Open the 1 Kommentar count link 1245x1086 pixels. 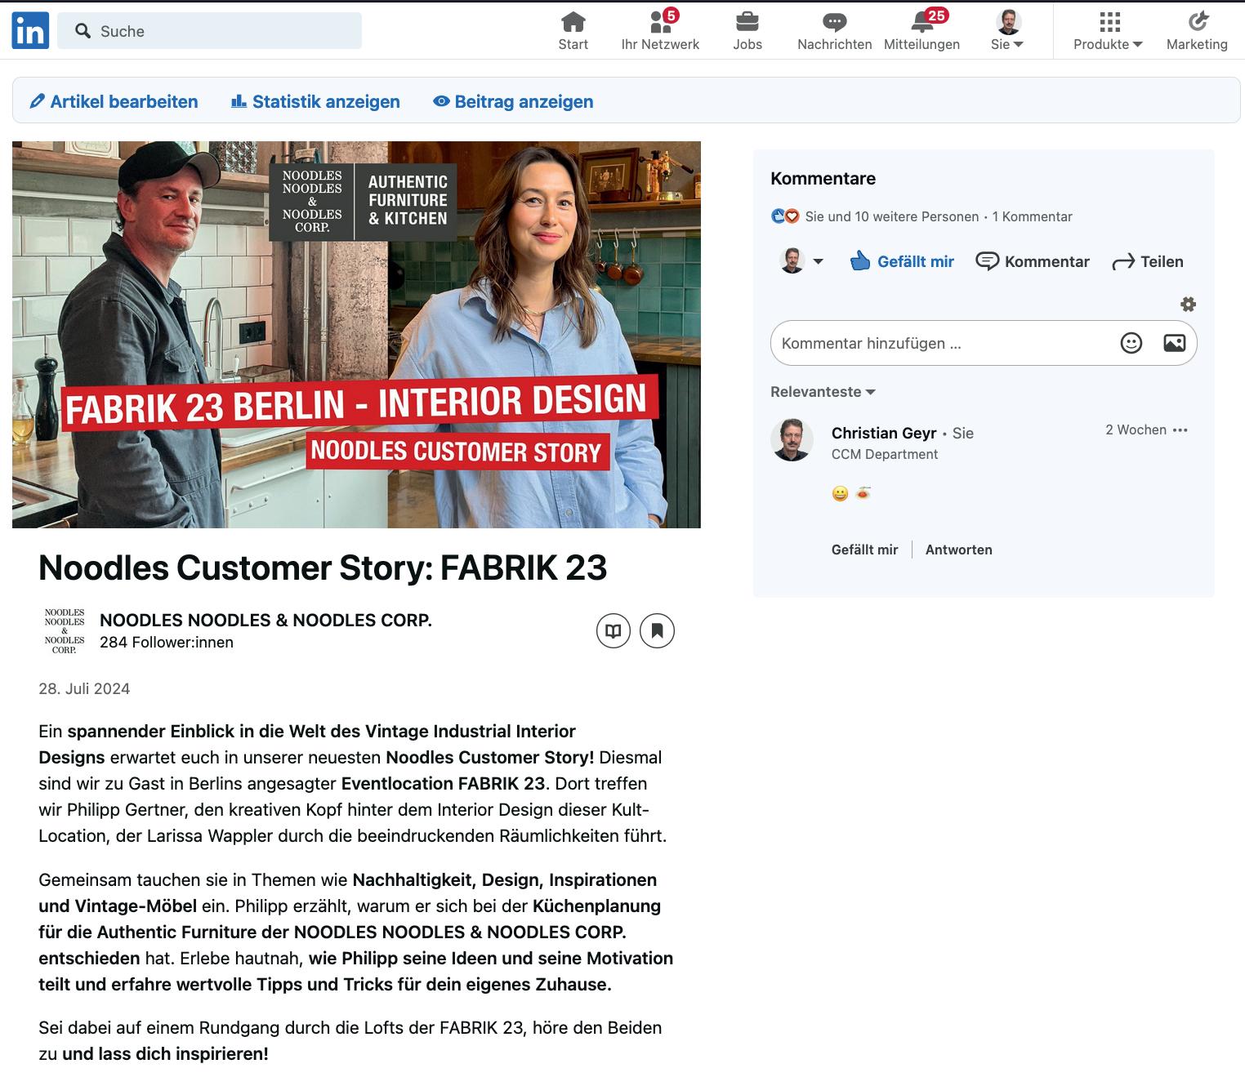(x=1032, y=216)
